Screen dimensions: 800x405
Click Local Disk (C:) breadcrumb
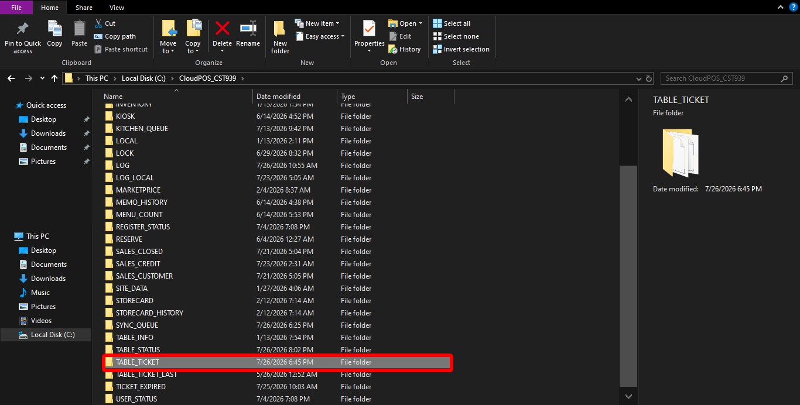coord(145,78)
